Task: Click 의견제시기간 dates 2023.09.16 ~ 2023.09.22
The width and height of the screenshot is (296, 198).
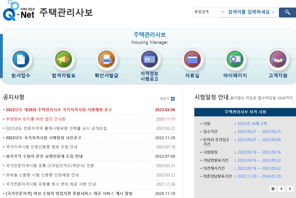Action: pos(259,168)
